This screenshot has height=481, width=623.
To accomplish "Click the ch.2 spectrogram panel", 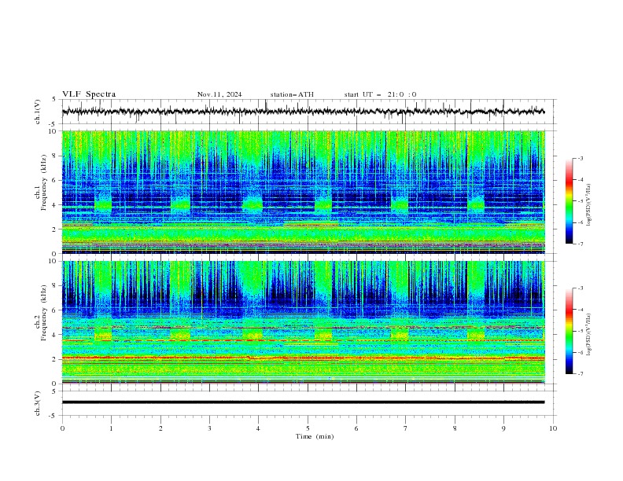I will (x=303, y=322).
